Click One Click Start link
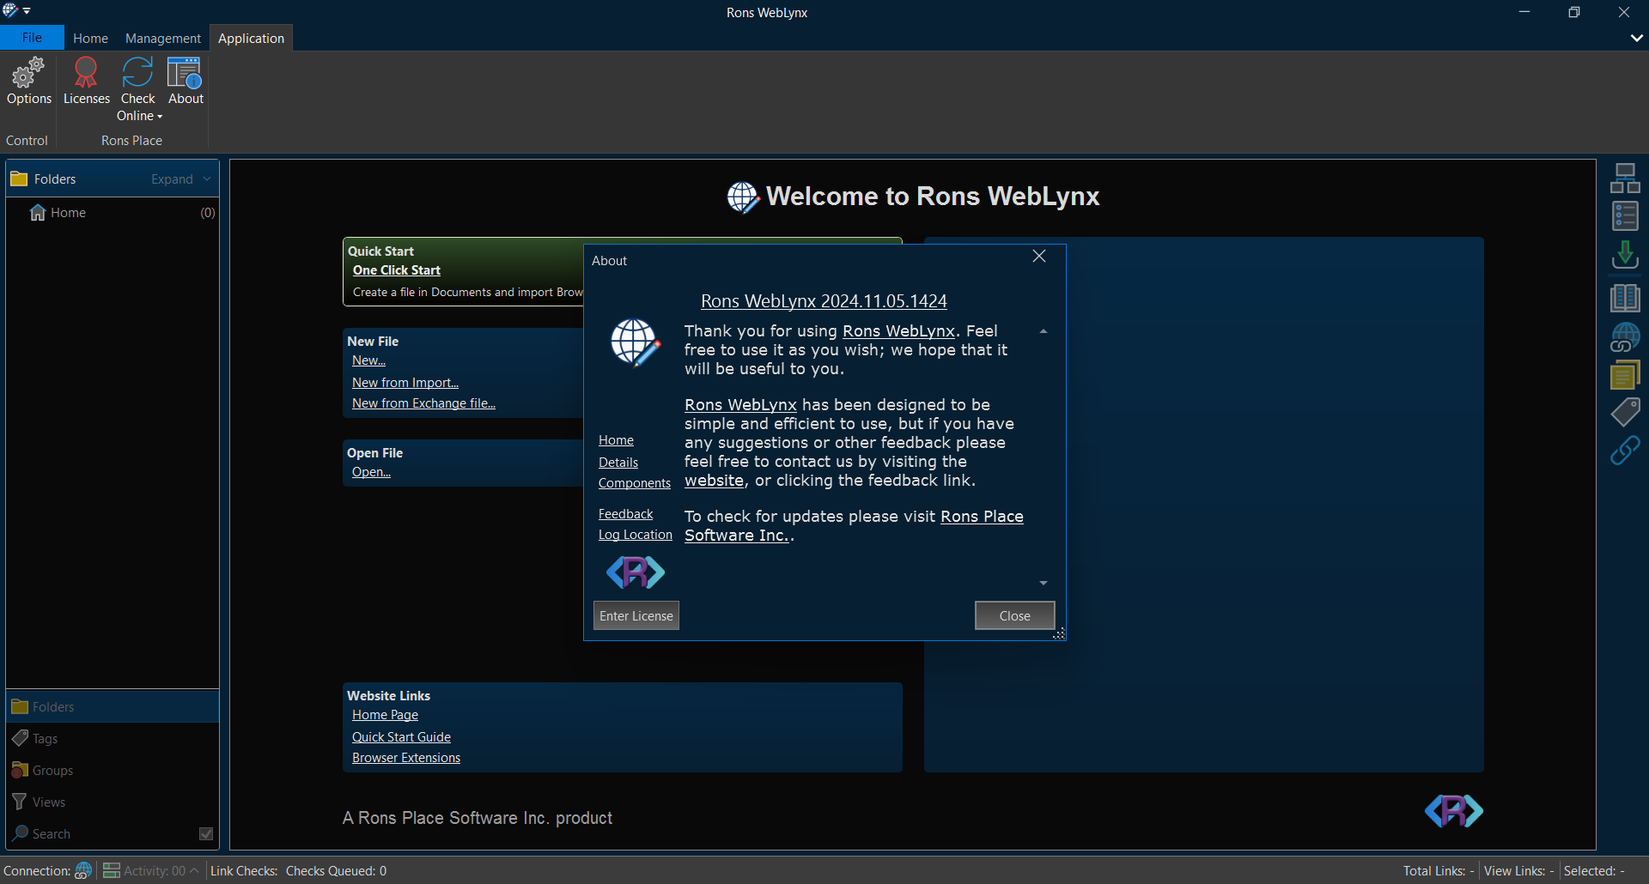The height and width of the screenshot is (884, 1649). click(x=396, y=270)
